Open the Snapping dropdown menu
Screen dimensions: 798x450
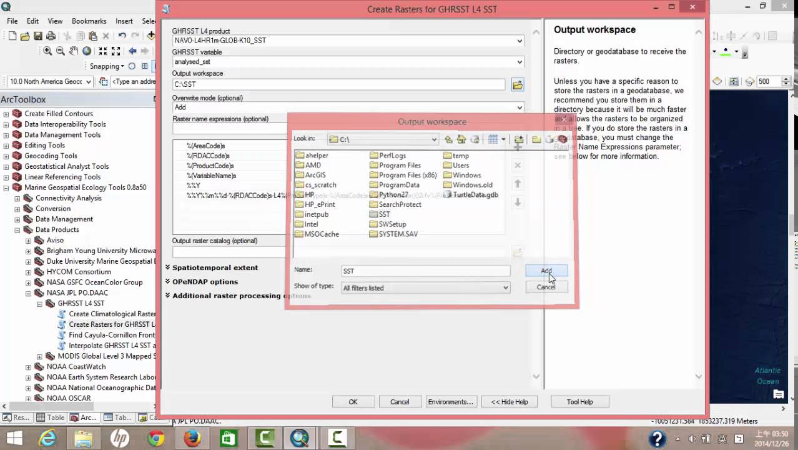[x=107, y=66]
